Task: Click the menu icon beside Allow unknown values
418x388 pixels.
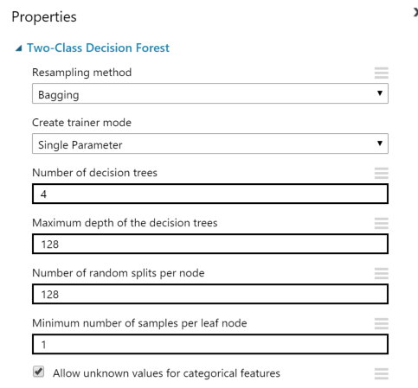Action: coord(381,373)
